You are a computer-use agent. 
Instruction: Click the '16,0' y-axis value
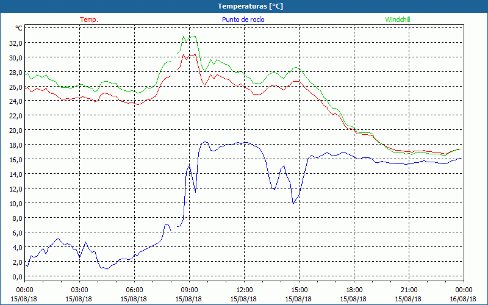pos(16,160)
